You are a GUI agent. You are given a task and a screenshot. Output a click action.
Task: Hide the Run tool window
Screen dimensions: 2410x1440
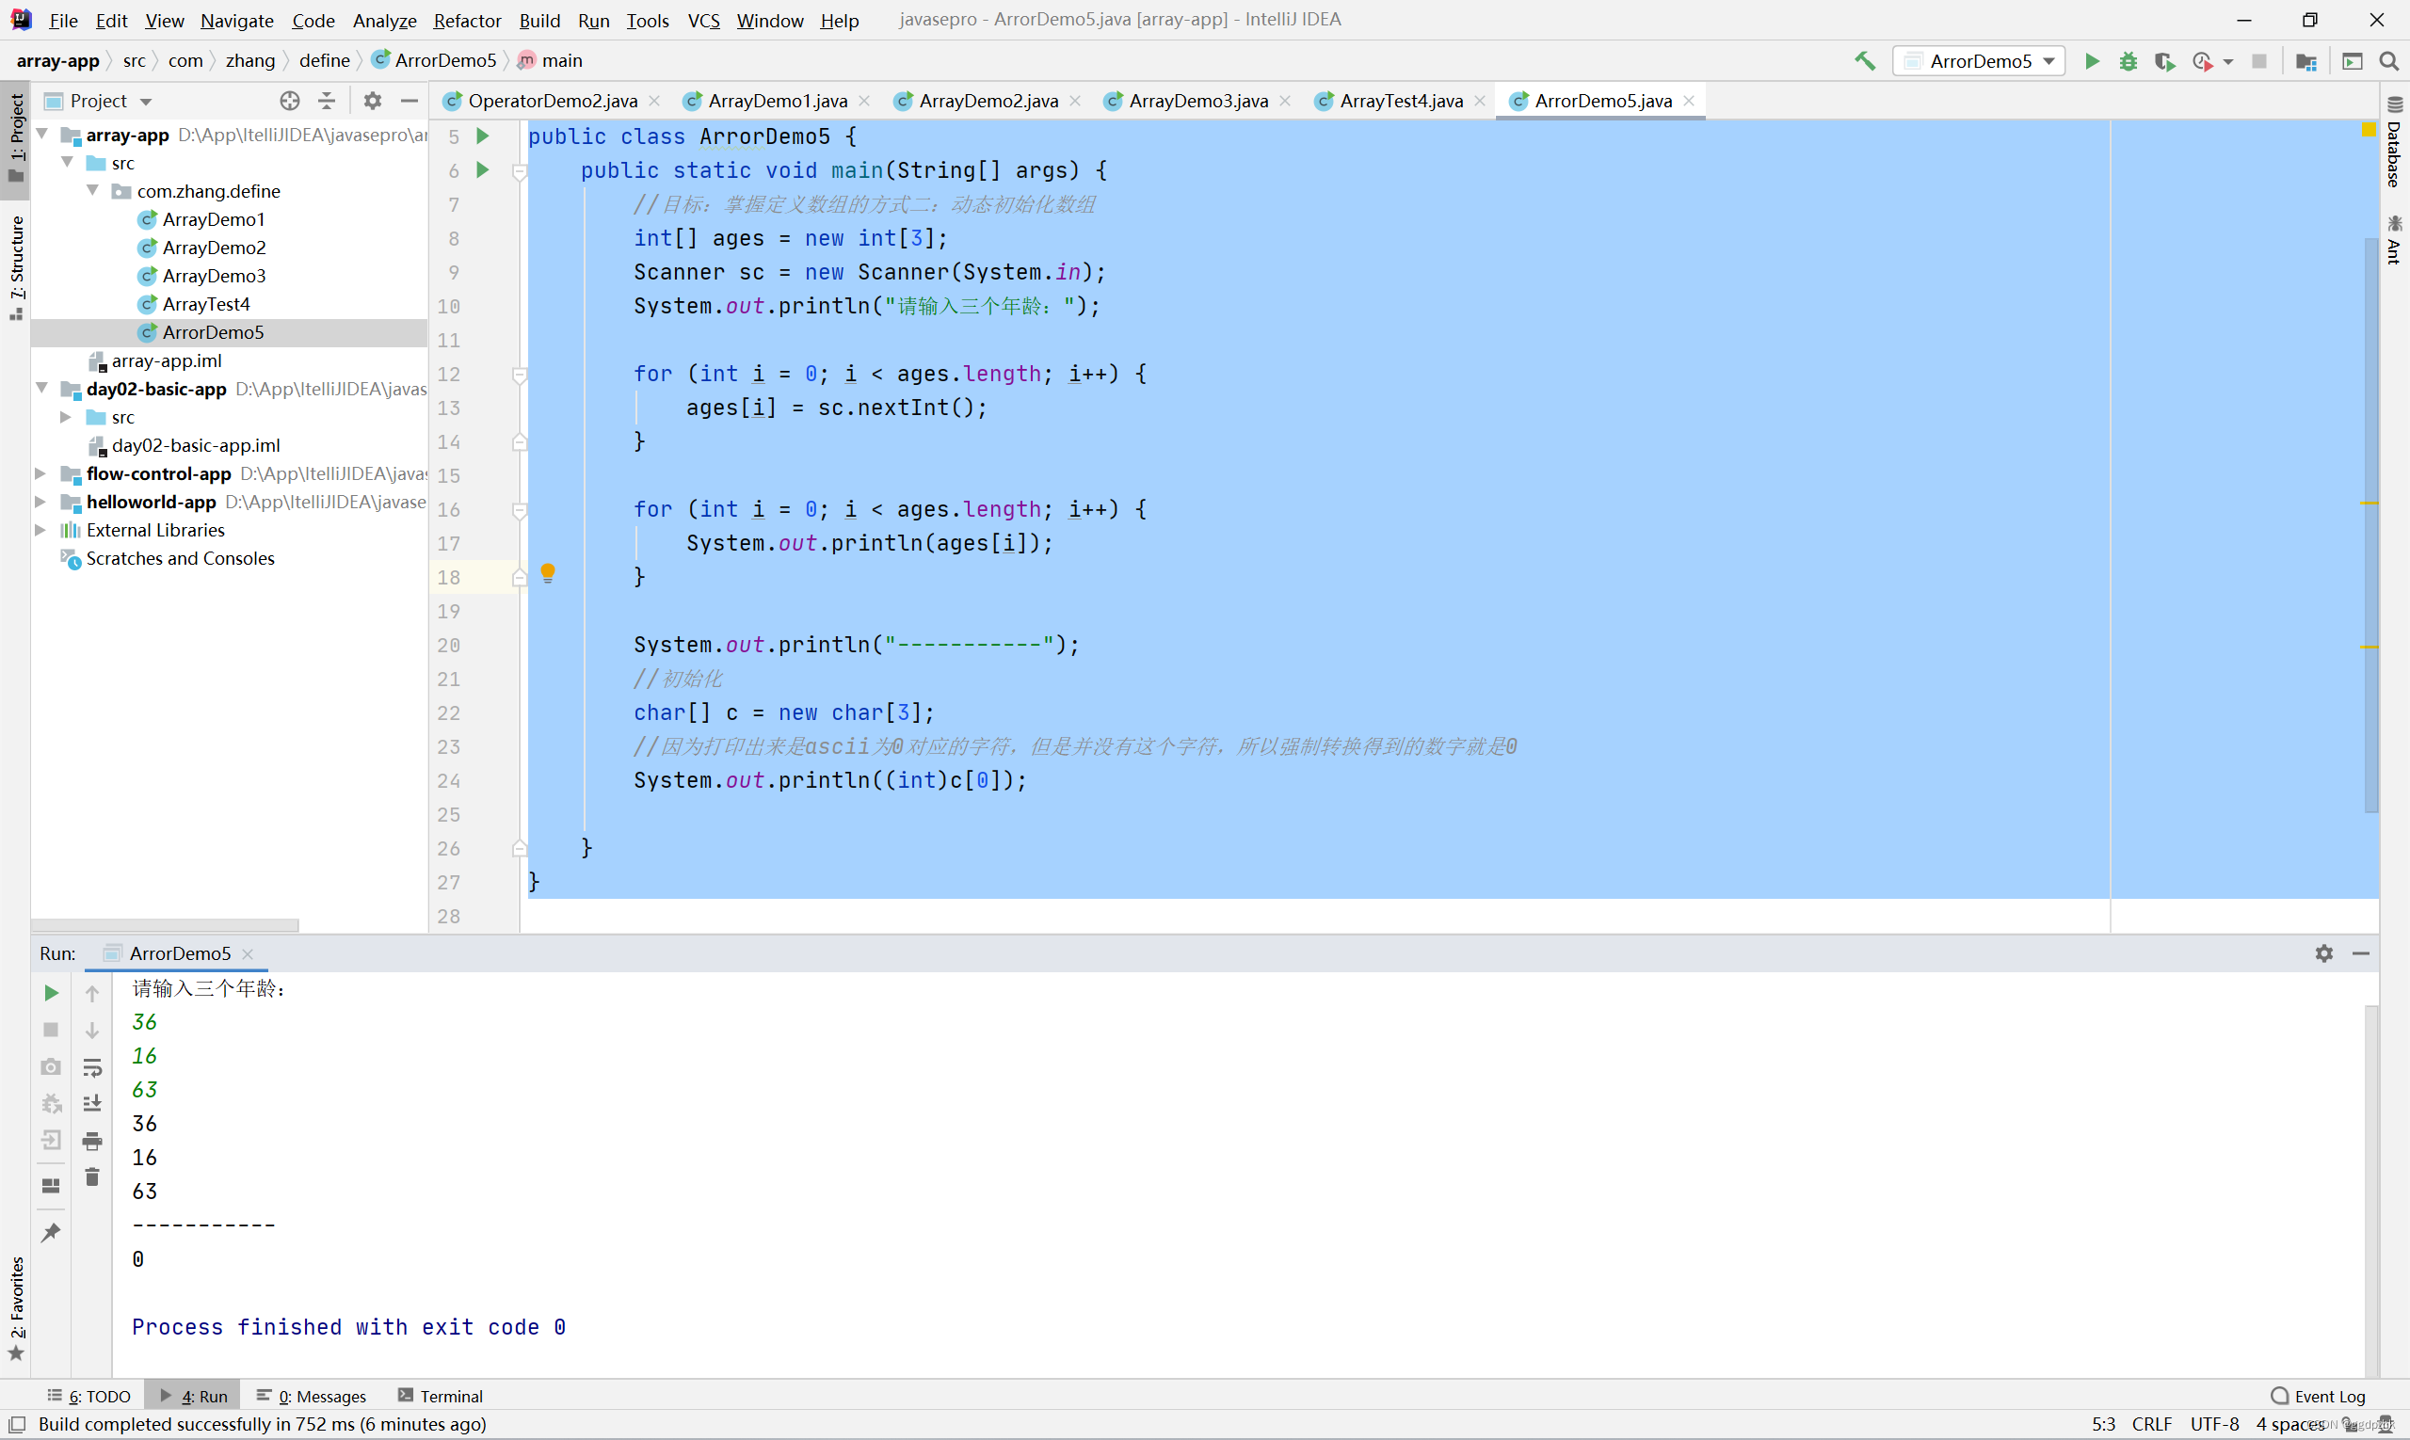[x=2361, y=953]
